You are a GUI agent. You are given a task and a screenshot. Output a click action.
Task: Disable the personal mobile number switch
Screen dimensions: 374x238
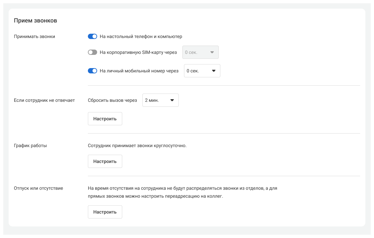click(92, 71)
